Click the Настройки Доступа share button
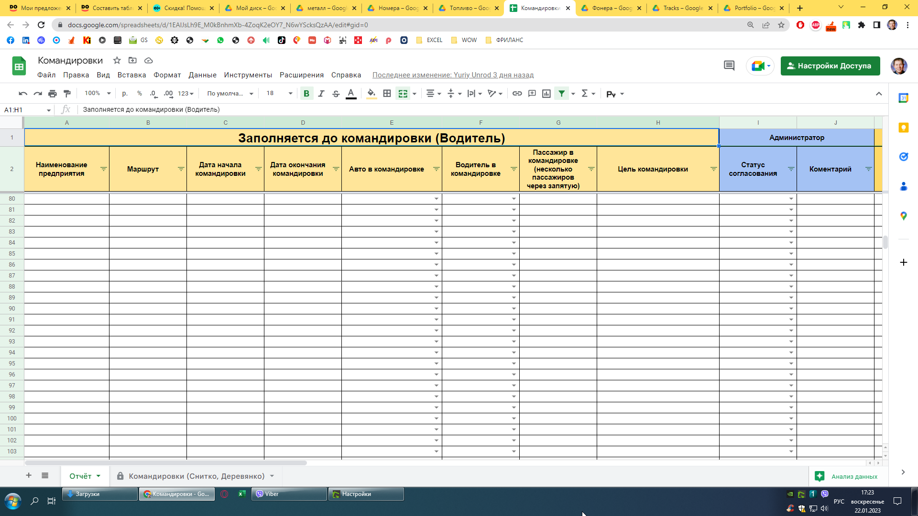Image resolution: width=918 pixels, height=516 pixels. [x=830, y=66]
